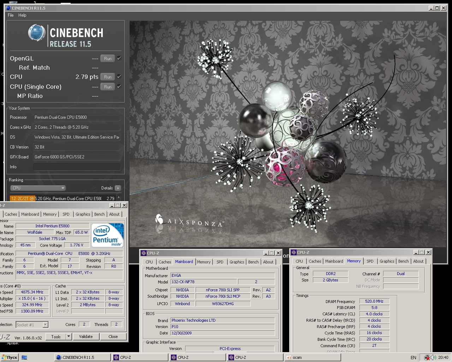The image size is (452, 362).
Task: Click the memory Type value DDR2
Action: click(x=331, y=274)
